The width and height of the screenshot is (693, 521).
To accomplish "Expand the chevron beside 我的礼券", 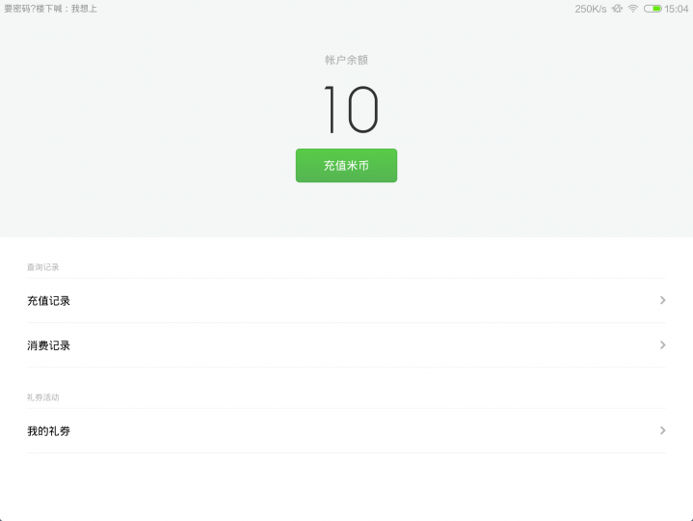I will (x=662, y=430).
